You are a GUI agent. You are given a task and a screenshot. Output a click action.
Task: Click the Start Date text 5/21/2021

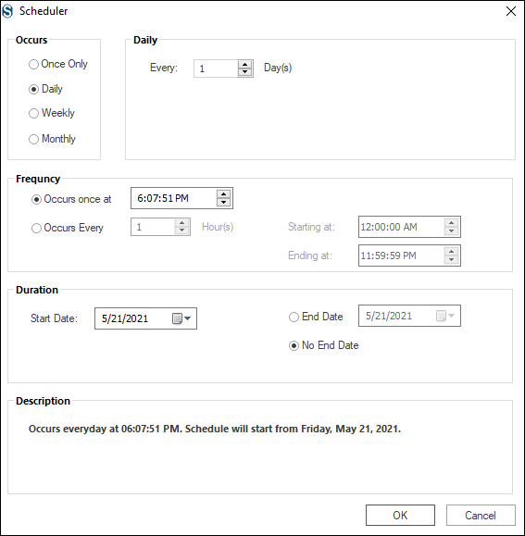[x=125, y=318]
